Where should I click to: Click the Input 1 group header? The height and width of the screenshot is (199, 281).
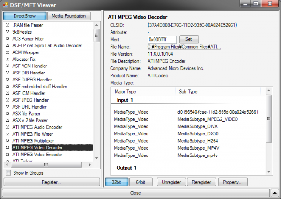click(x=125, y=100)
